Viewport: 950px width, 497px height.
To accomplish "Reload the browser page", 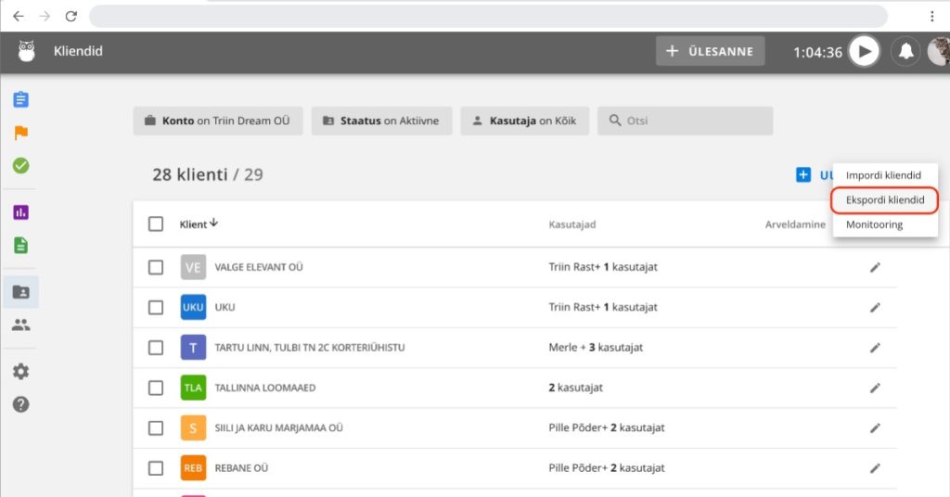I will click(x=71, y=17).
